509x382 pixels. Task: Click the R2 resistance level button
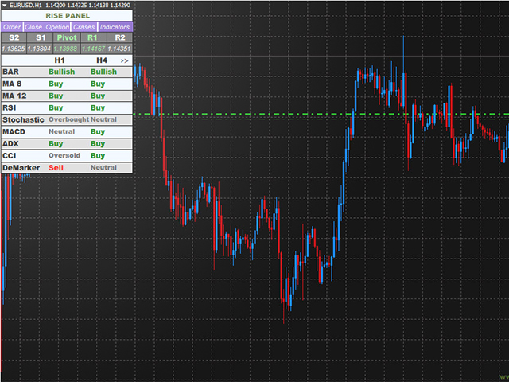119,37
